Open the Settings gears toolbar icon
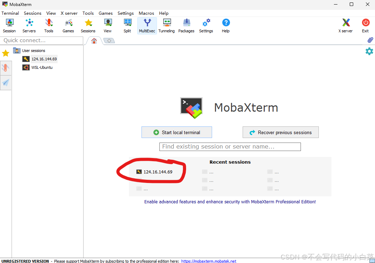Image resolution: width=375 pixels, height=263 pixels. 206,26
